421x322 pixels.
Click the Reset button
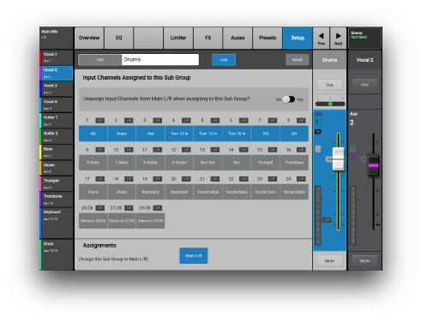[x=298, y=60]
